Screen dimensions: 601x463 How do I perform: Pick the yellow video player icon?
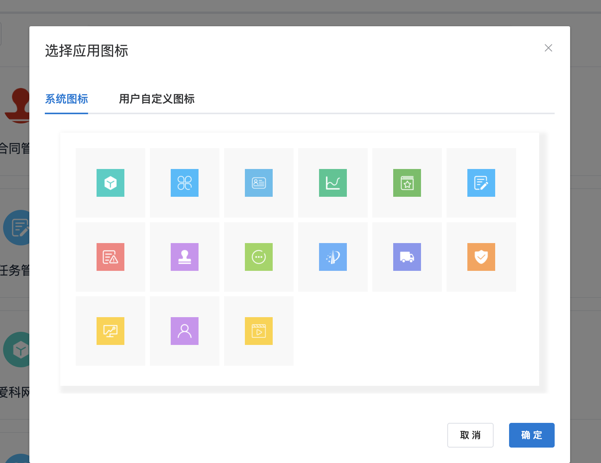click(x=259, y=331)
